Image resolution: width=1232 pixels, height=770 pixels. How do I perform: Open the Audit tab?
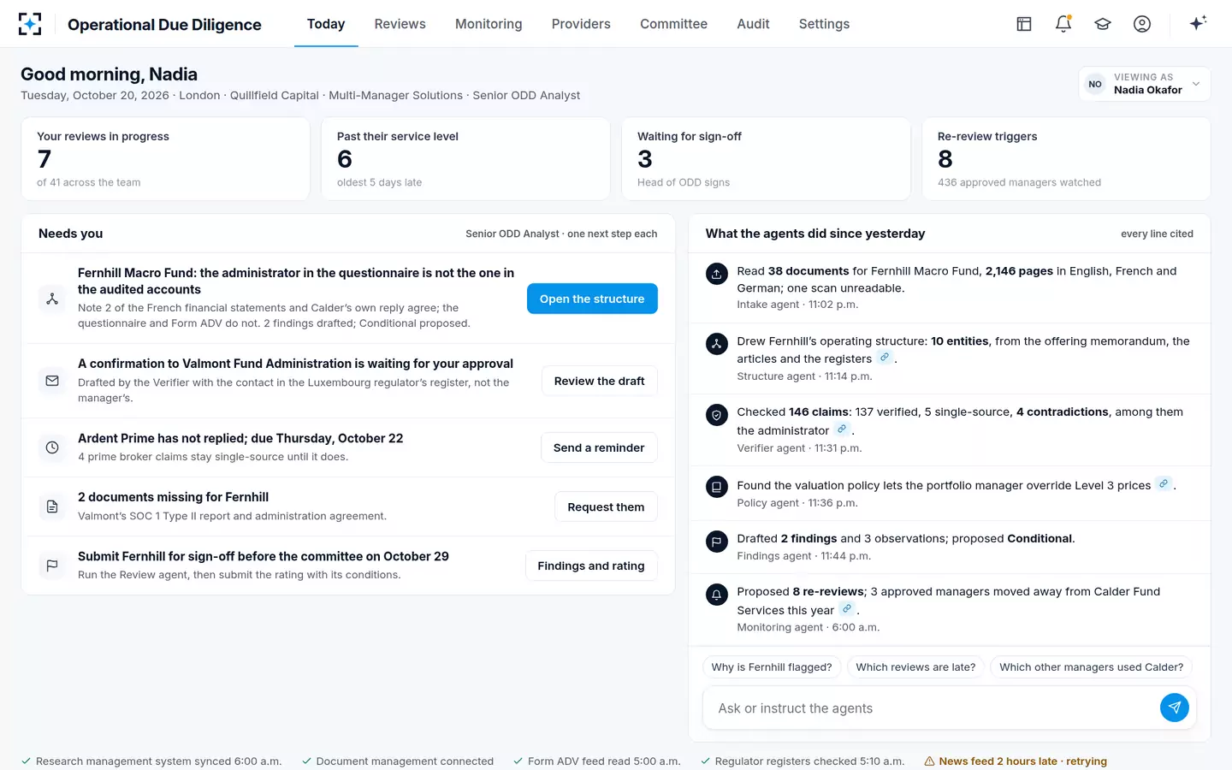(x=753, y=24)
